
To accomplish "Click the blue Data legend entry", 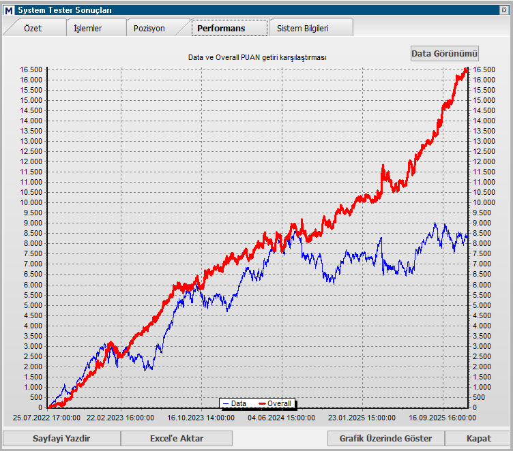I will click(234, 403).
